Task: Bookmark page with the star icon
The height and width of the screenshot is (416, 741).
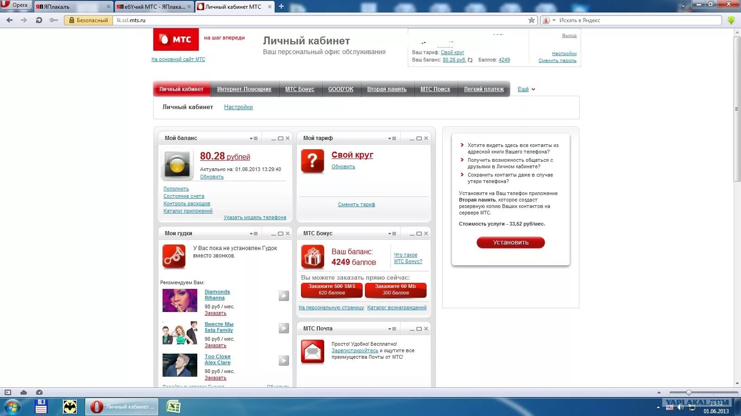Action: pyautogui.click(x=532, y=20)
